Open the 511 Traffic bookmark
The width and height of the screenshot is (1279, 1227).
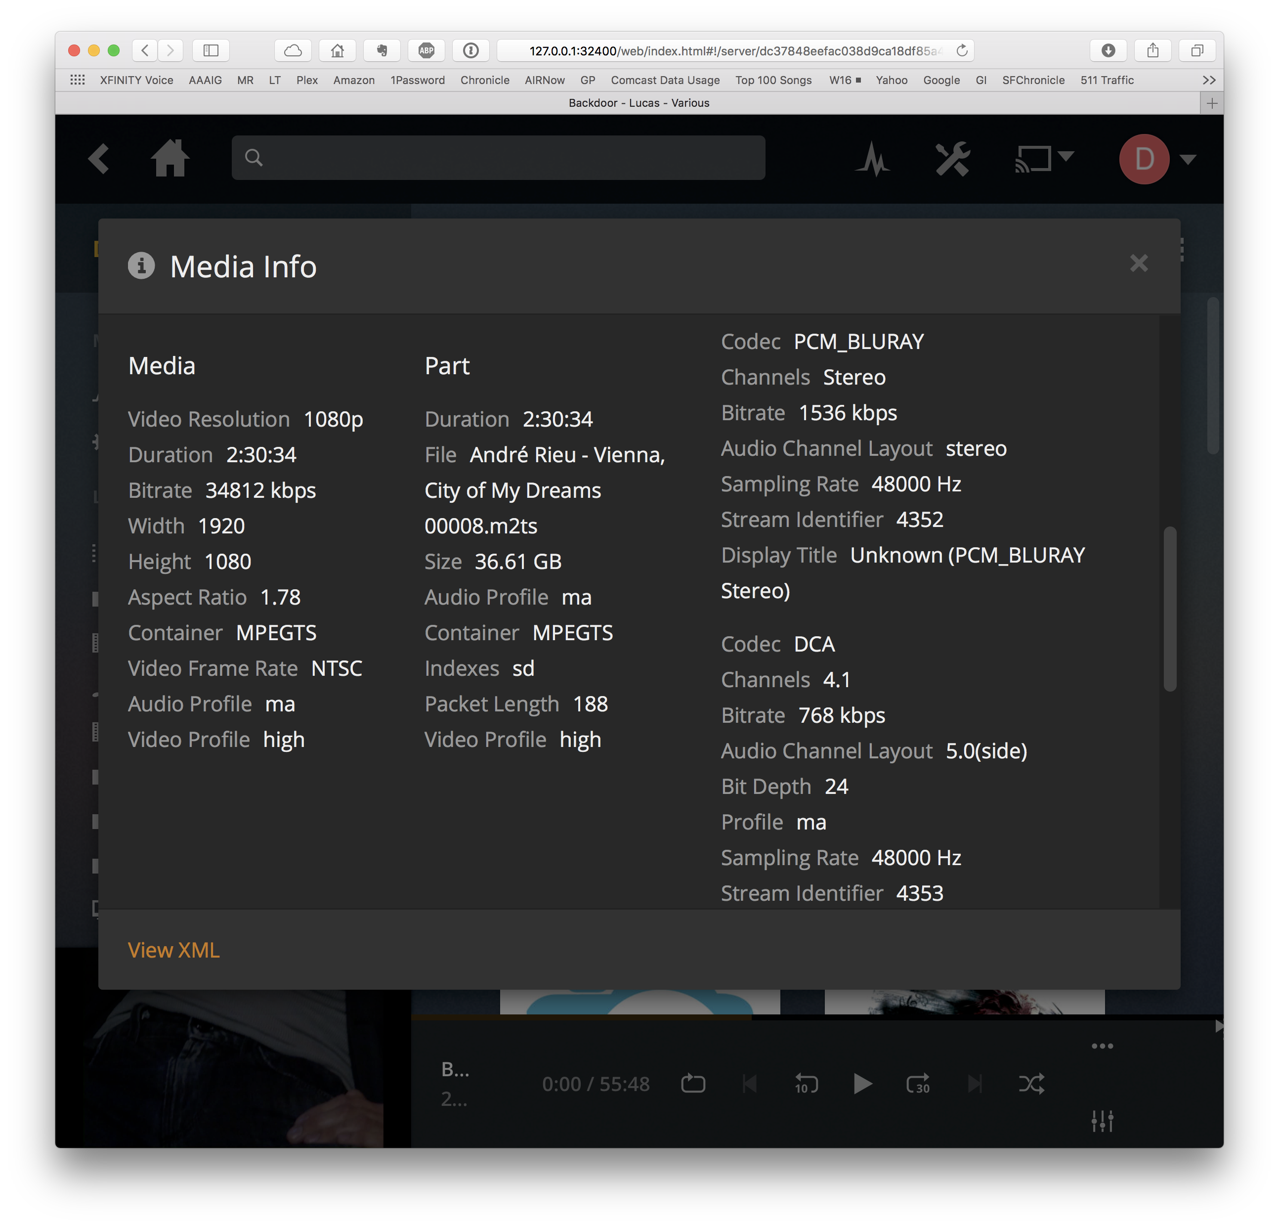pyautogui.click(x=1107, y=80)
